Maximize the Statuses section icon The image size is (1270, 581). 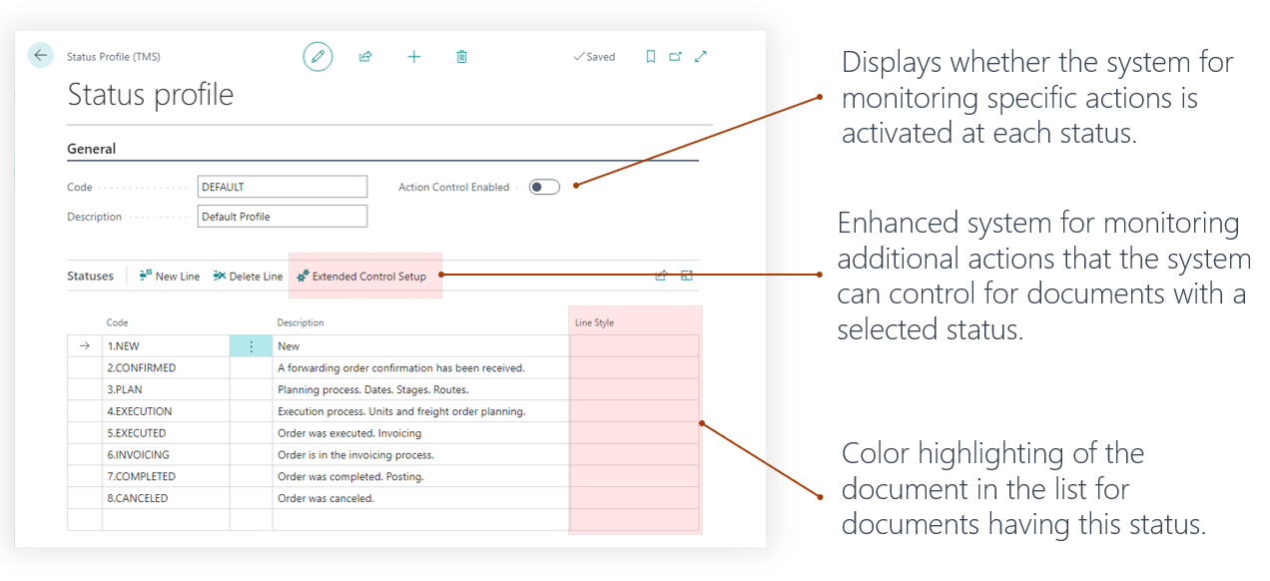[x=687, y=276]
